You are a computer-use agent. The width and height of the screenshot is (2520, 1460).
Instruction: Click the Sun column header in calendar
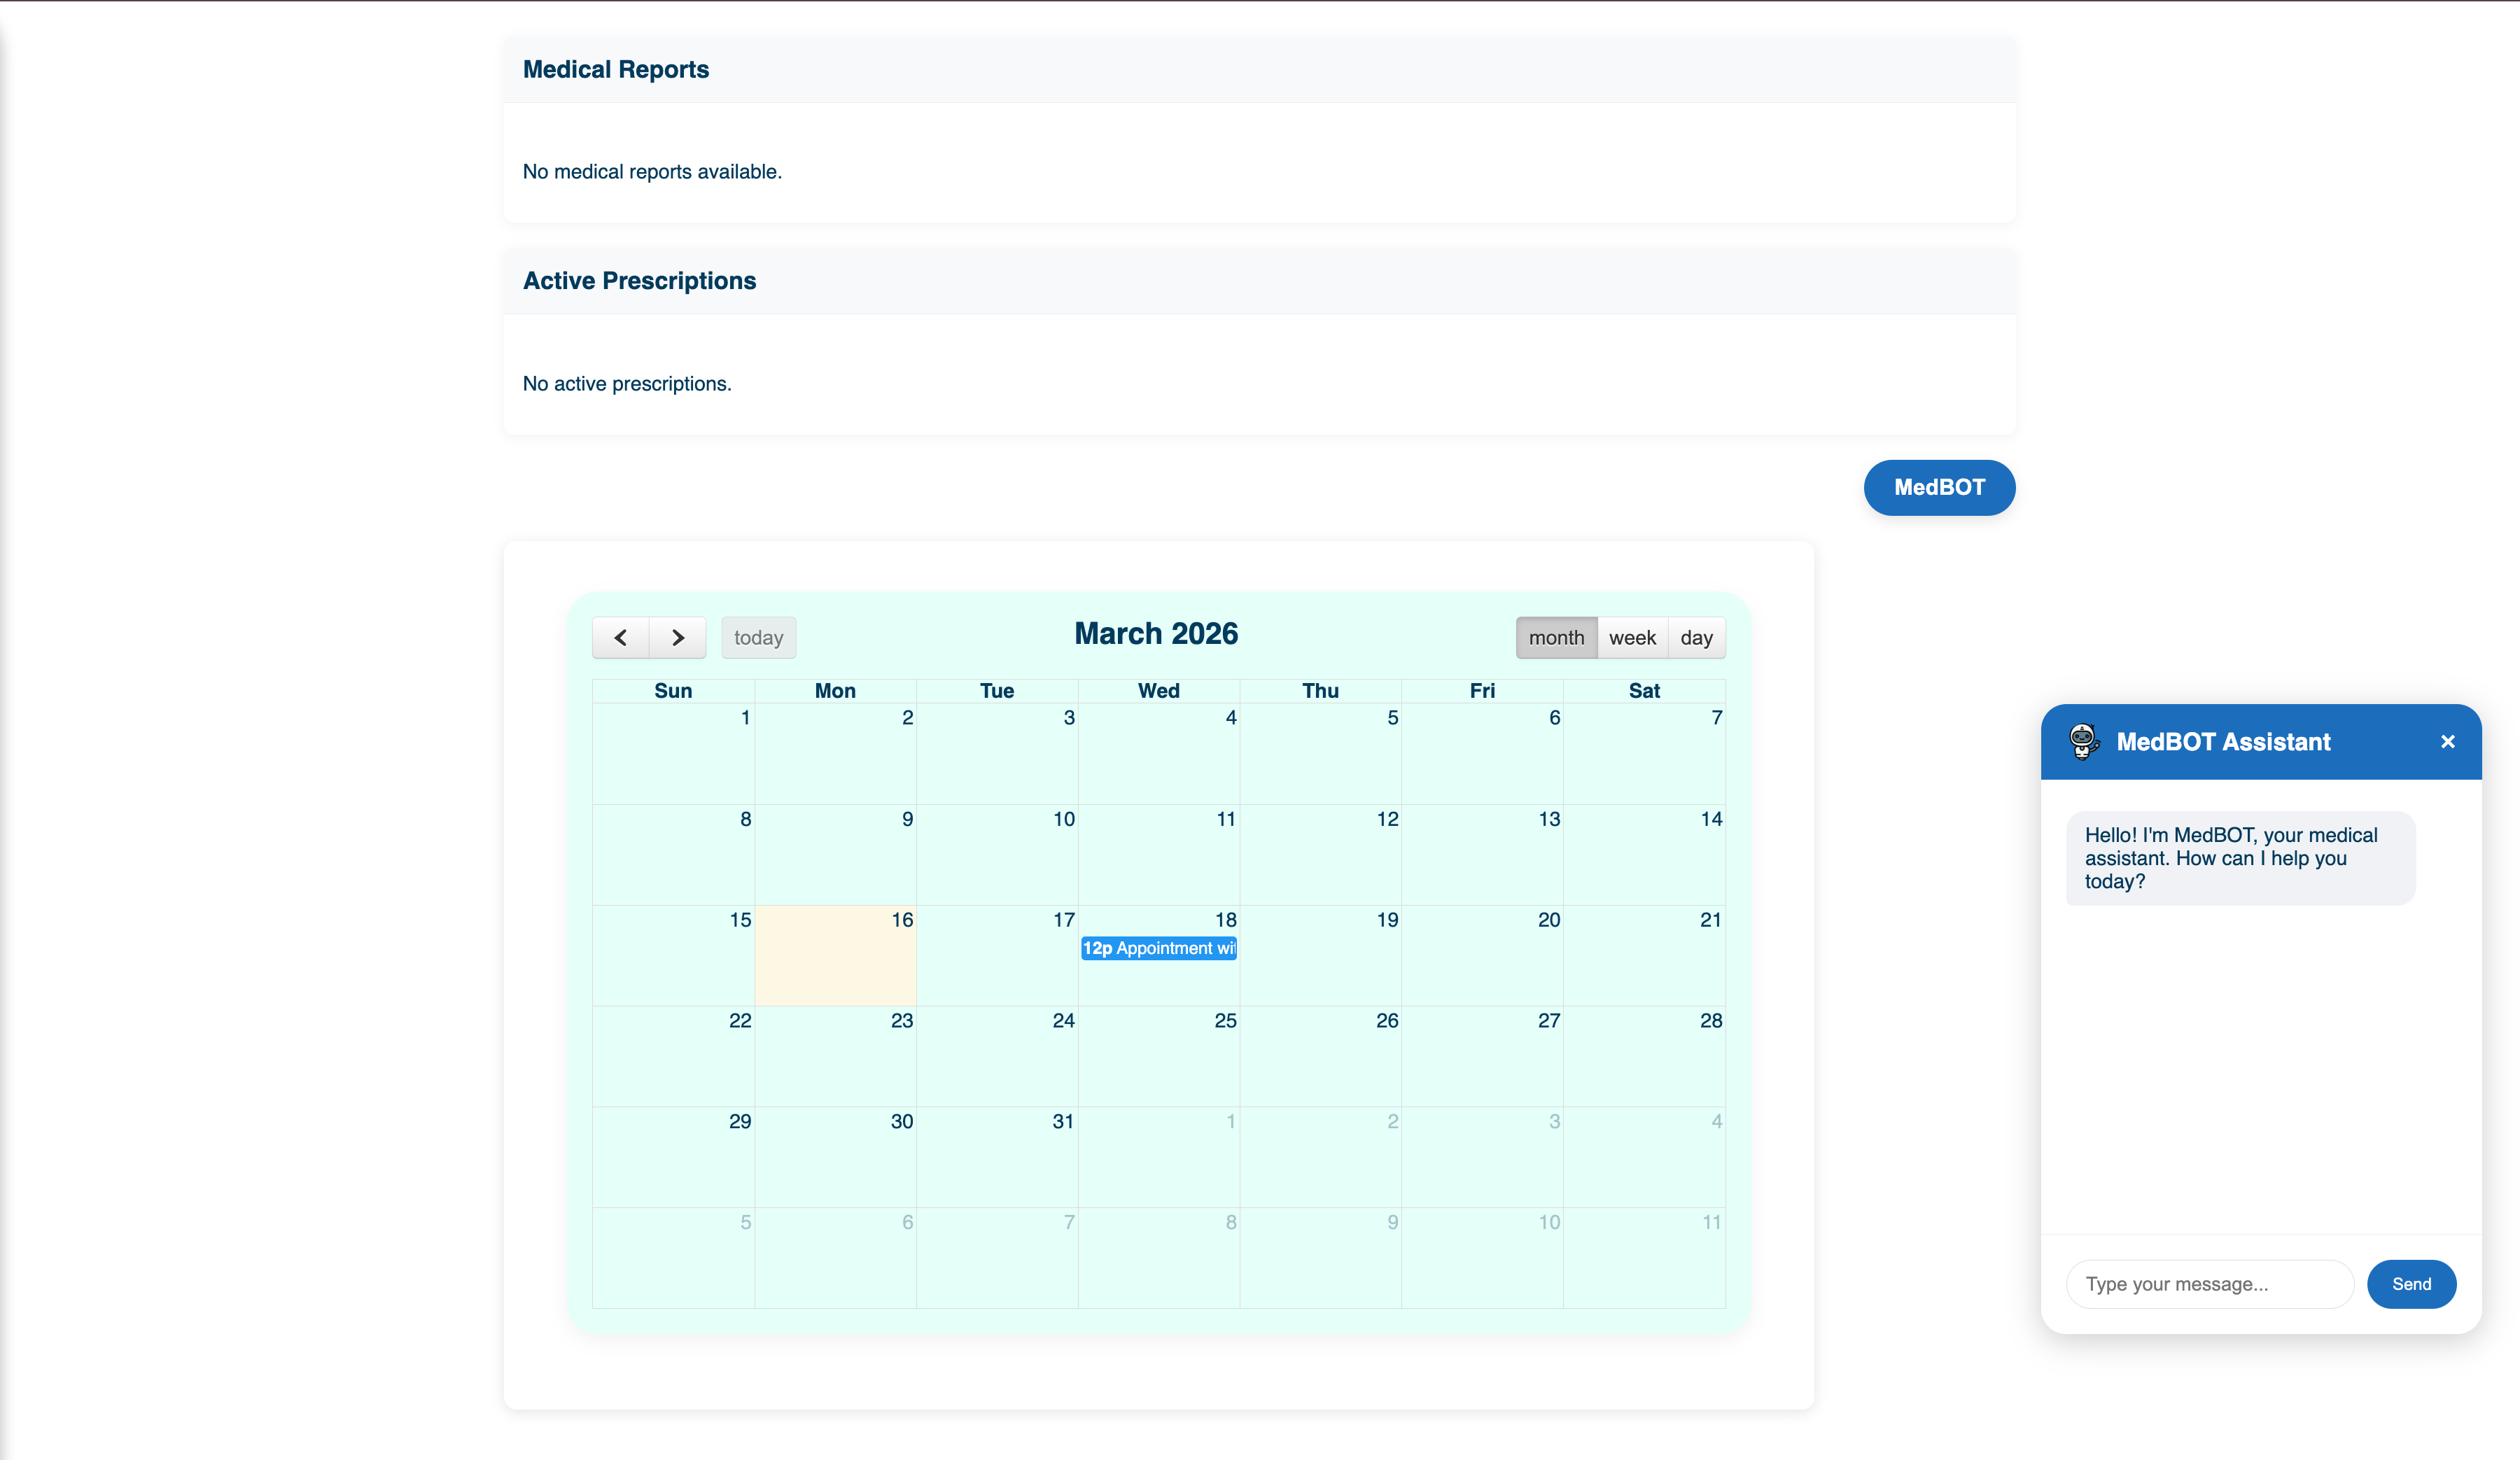point(673,690)
